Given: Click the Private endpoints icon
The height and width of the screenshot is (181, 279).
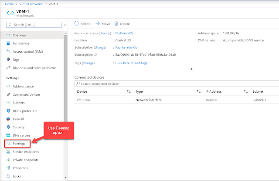Looking at the screenshot, I should [x=8, y=160].
